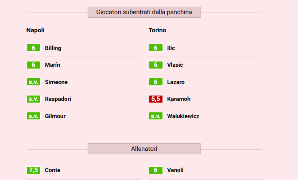The height and width of the screenshot is (180, 298).
Task: Select player name Gilmour
Action: tap(55, 116)
